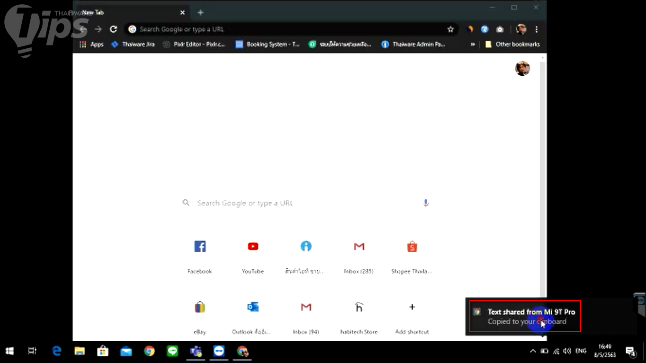The width and height of the screenshot is (646, 363).
Task: Open Task View on the taskbar
Action: (x=32, y=351)
